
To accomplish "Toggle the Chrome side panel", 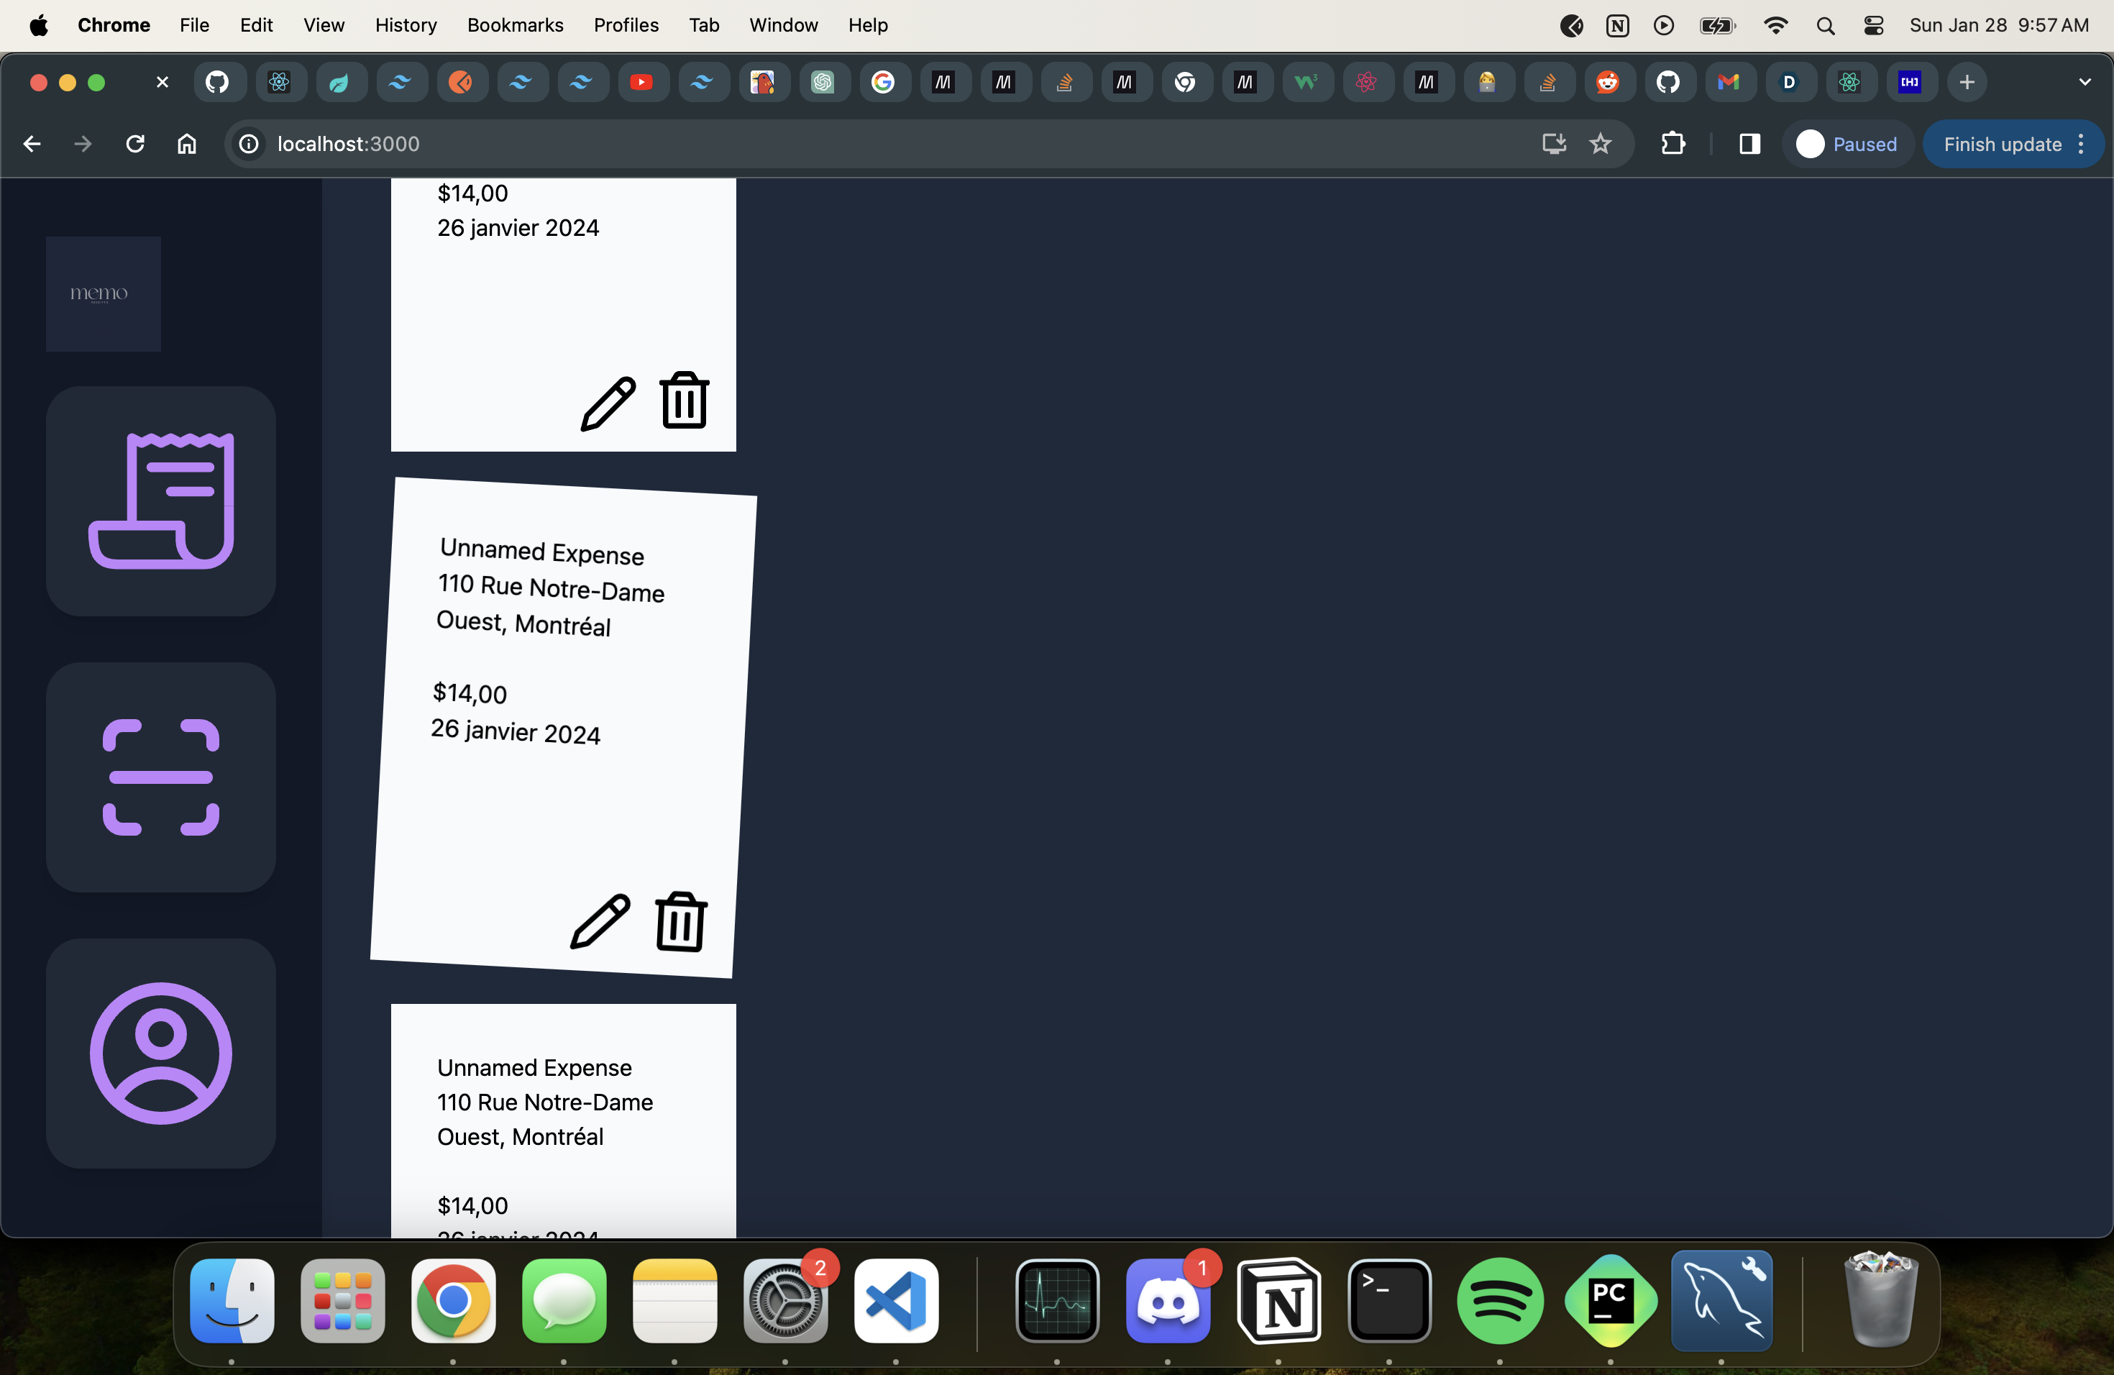I will pos(1749,144).
